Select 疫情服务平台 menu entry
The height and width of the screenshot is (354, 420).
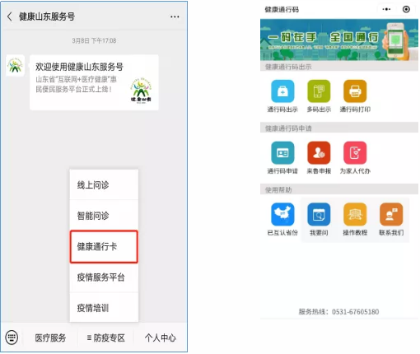[x=104, y=277]
